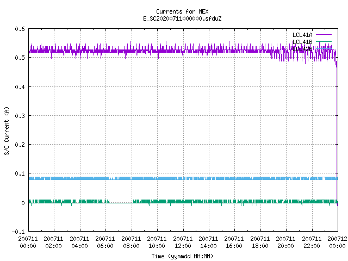Click the x-axis tick 200711 00:00

[x=28, y=243]
